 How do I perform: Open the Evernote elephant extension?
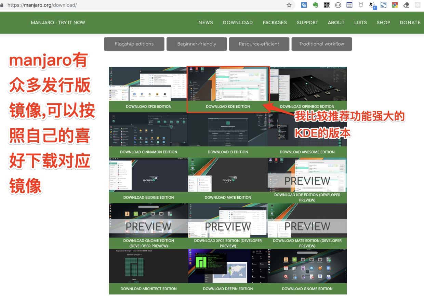tap(315, 5)
